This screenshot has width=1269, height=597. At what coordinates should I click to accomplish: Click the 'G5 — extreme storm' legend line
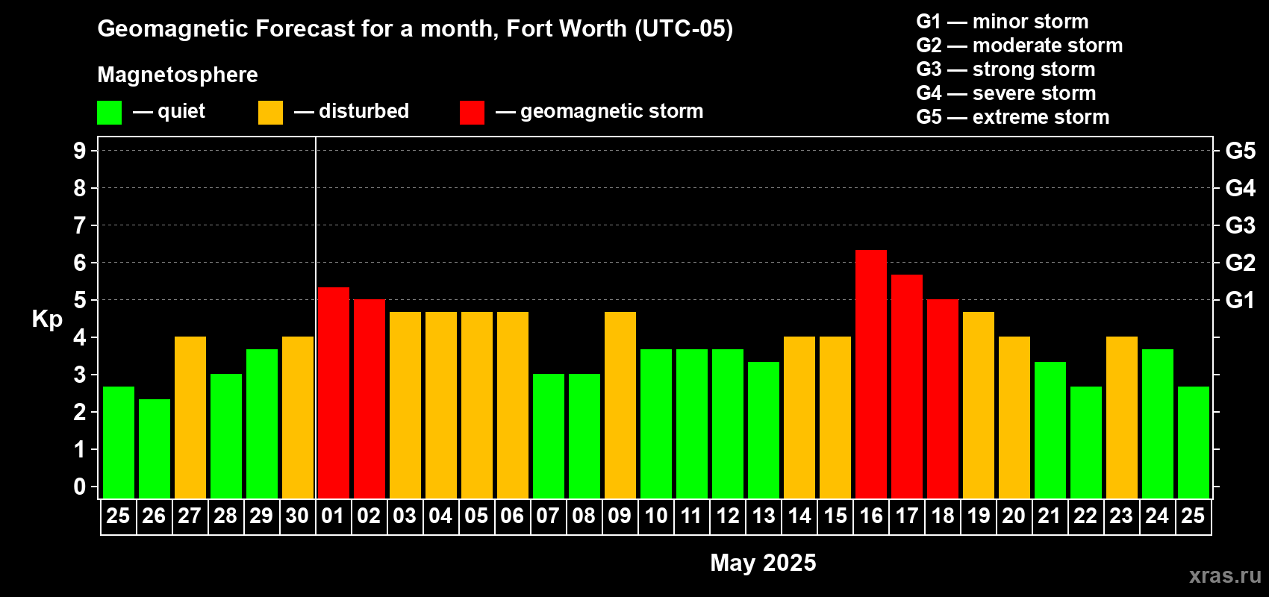point(1013,117)
